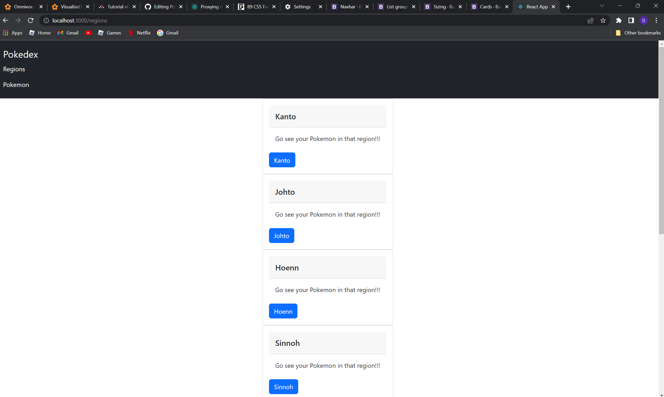Viewport: 664px width, 397px height.
Task: Open the Pokemon navigation link
Action: click(16, 85)
